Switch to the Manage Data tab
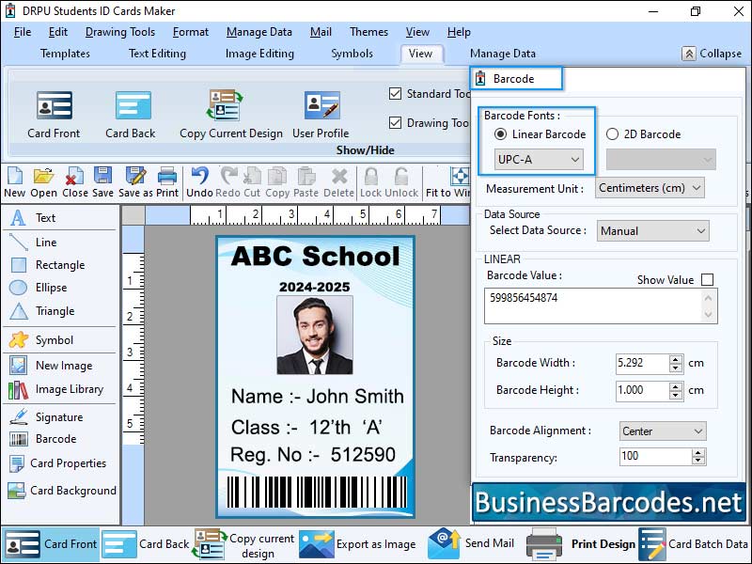This screenshot has height=564, width=752. coord(503,54)
